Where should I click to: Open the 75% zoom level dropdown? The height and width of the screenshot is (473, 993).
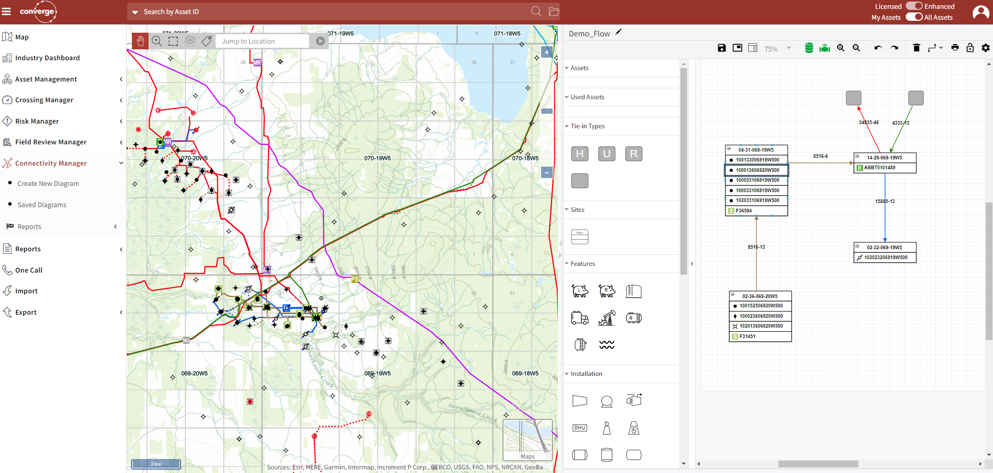(x=789, y=48)
